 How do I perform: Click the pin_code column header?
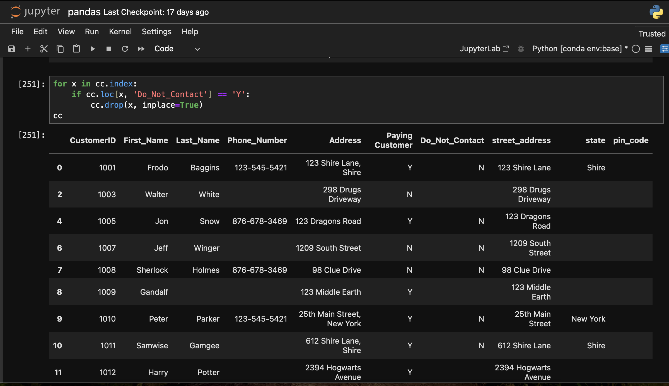(x=631, y=140)
